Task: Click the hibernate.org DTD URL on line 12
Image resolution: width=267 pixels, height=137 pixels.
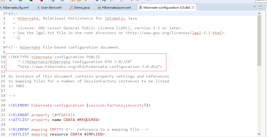Action: [89, 67]
